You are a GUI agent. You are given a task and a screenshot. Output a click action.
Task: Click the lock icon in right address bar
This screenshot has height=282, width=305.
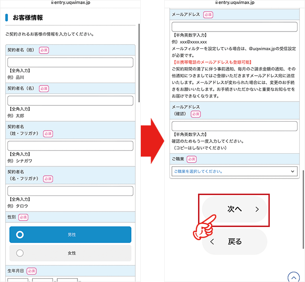(x=216, y=2)
